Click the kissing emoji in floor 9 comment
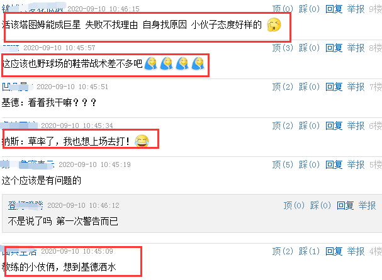 tap(274, 24)
